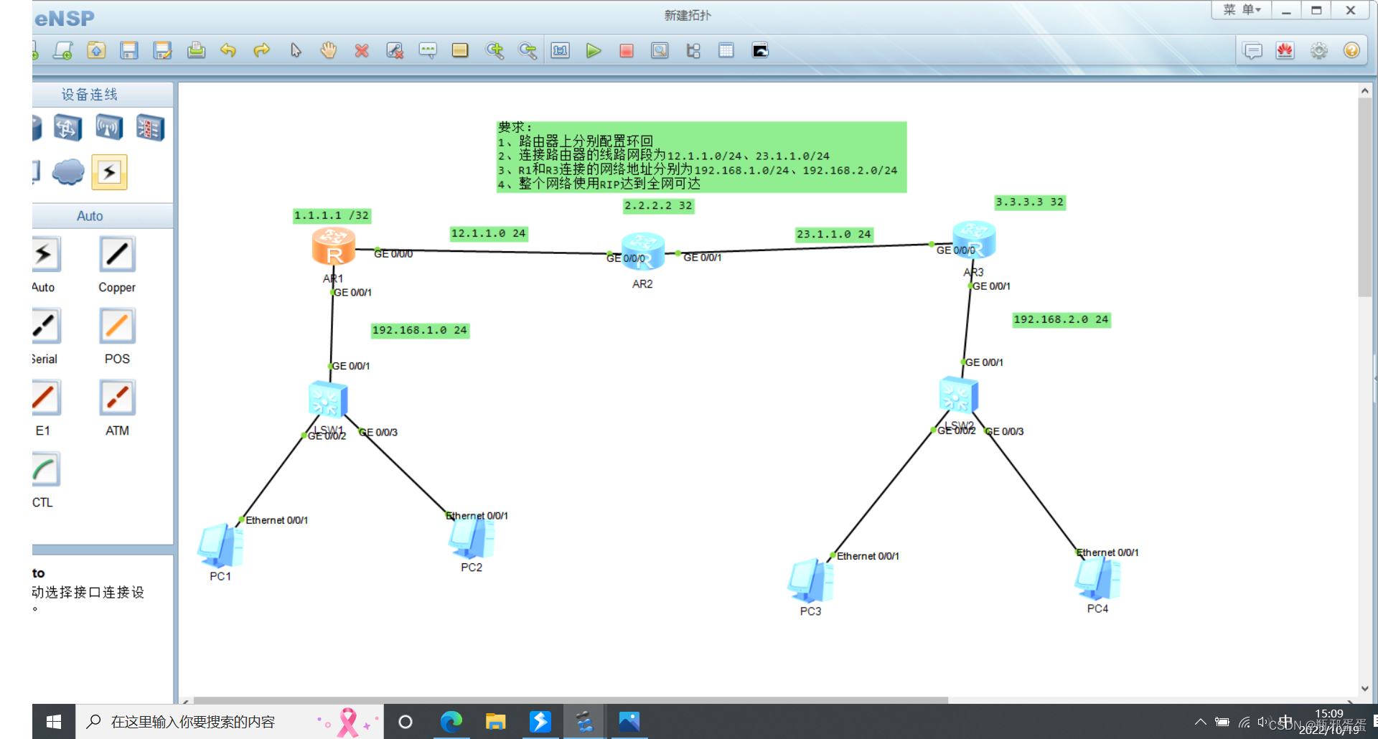This screenshot has height=739, width=1378.
Task: Open the color palette icon near settings
Action: tap(1285, 50)
